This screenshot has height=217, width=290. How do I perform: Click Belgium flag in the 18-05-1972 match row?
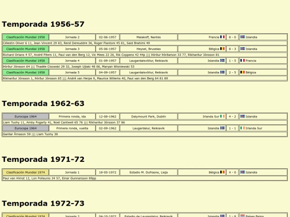point(222,172)
